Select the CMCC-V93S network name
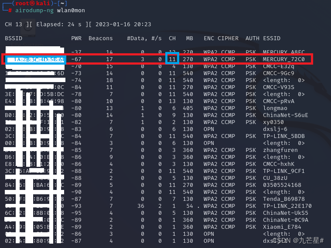 pos(278,87)
